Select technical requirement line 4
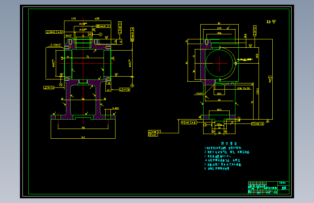The width and height of the screenshot is (314, 203). coord(222,160)
